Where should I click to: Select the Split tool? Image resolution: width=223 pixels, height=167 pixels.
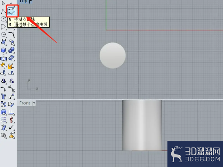pos(11,73)
